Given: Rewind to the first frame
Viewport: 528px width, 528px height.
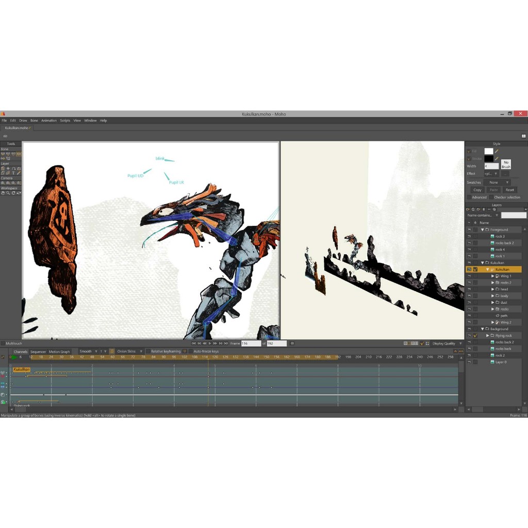Looking at the screenshot, I should [194, 343].
